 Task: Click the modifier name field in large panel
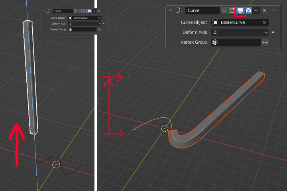[x=202, y=10]
